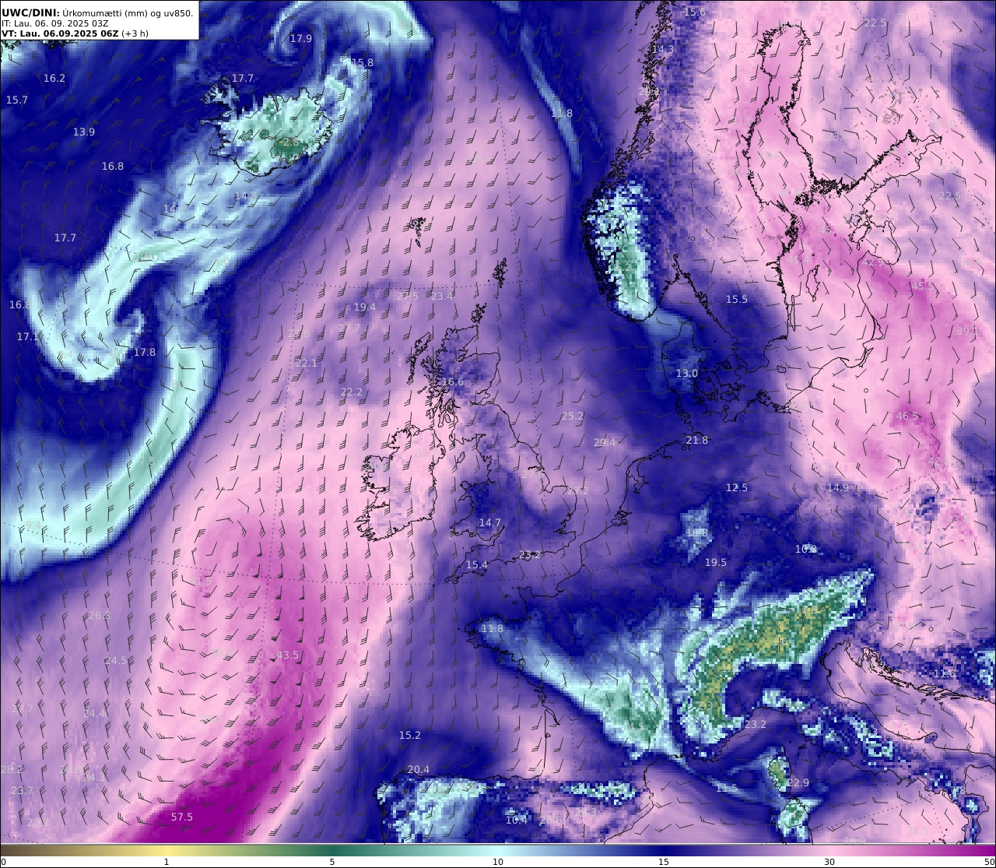This screenshot has height=868, width=996.
Task: Click the colorbar tick label 5
Action: [332, 862]
